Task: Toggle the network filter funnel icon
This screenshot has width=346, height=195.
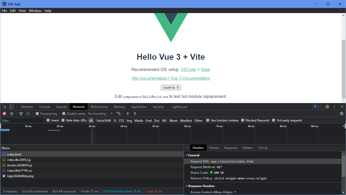Action: pos(21,114)
